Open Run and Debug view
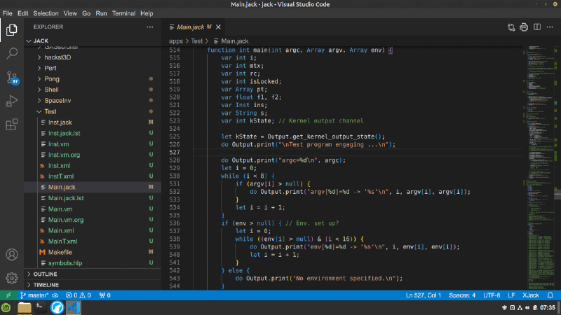 12,101
